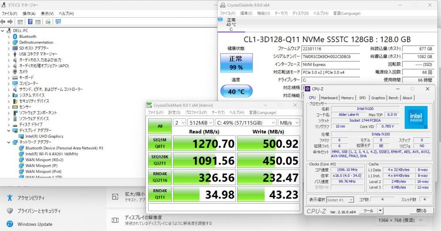Click the USB コネクタ マネージャー icon
This screenshot has height=231, width=441.
click(15, 54)
